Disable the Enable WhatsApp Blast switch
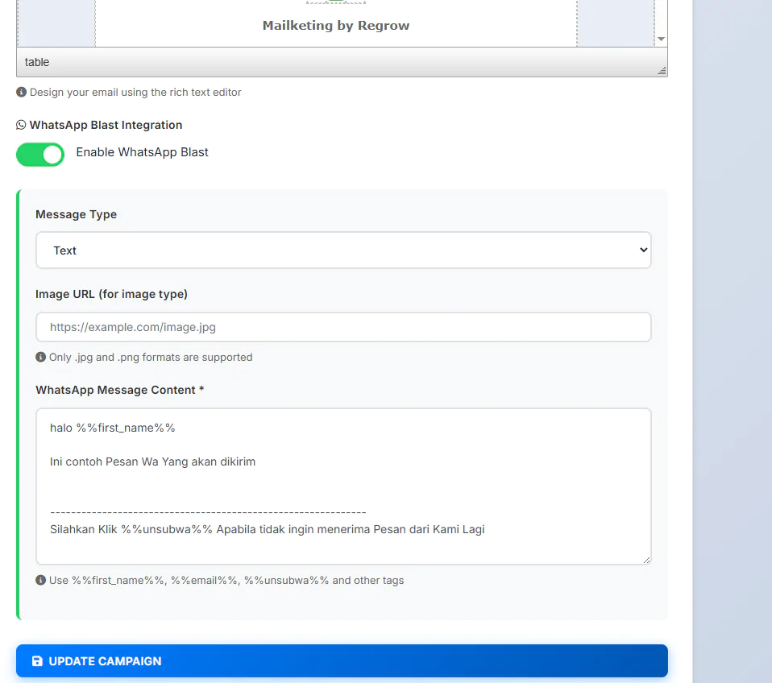The image size is (772, 683). point(40,155)
